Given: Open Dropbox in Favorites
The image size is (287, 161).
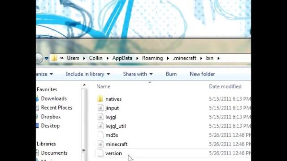Looking at the screenshot, I should click(x=51, y=117).
